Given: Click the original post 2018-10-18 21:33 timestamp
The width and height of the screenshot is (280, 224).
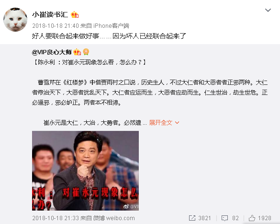Looking at the screenshot, I should (x=56, y=218).
